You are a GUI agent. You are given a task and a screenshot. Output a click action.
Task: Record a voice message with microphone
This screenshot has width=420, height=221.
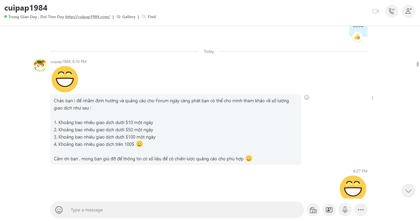point(345,210)
